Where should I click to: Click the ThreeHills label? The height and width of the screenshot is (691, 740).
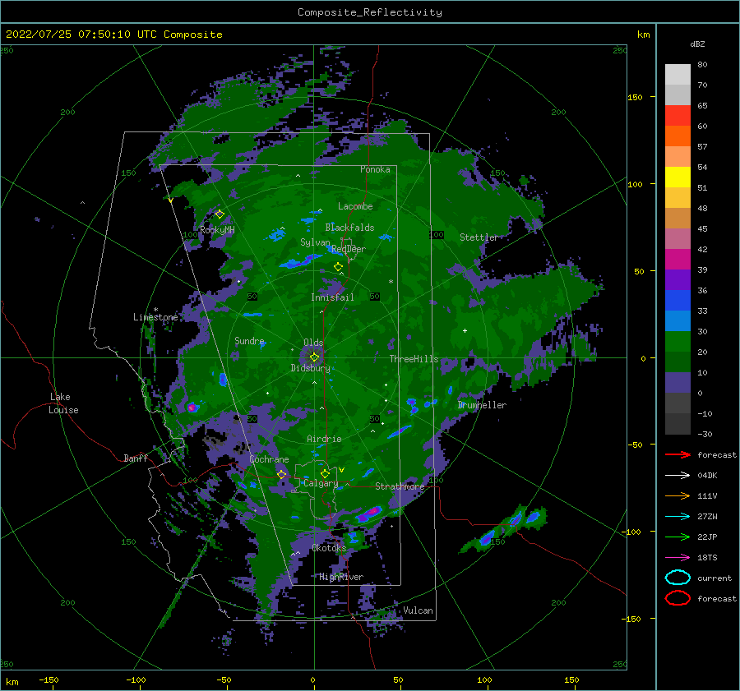click(414, 359)
